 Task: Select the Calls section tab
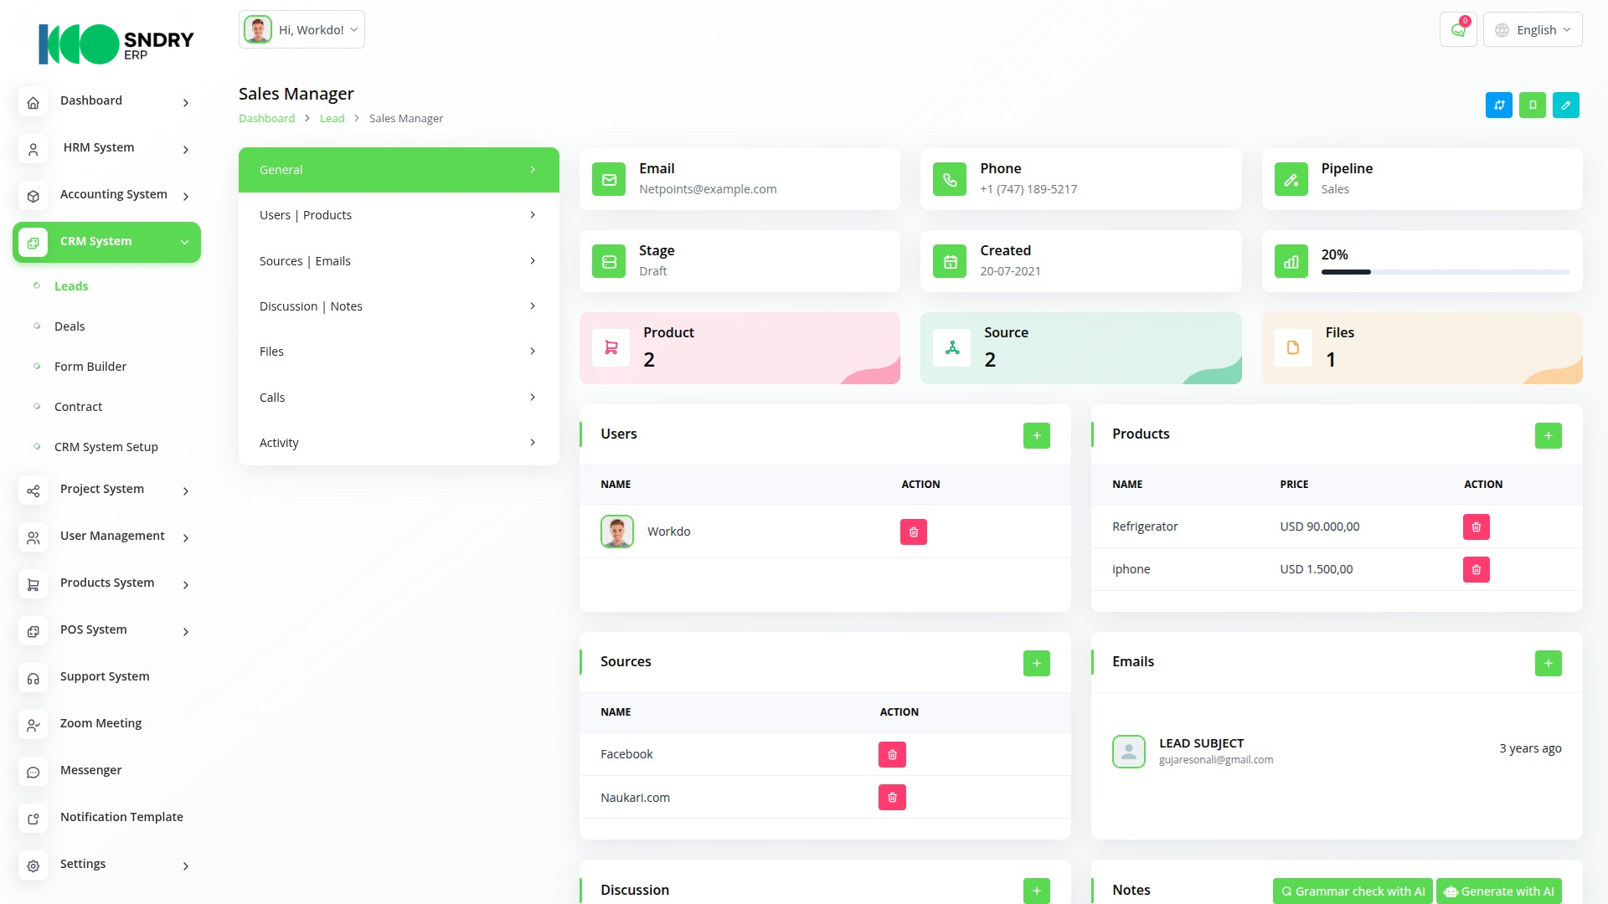[x=398, y=398]
